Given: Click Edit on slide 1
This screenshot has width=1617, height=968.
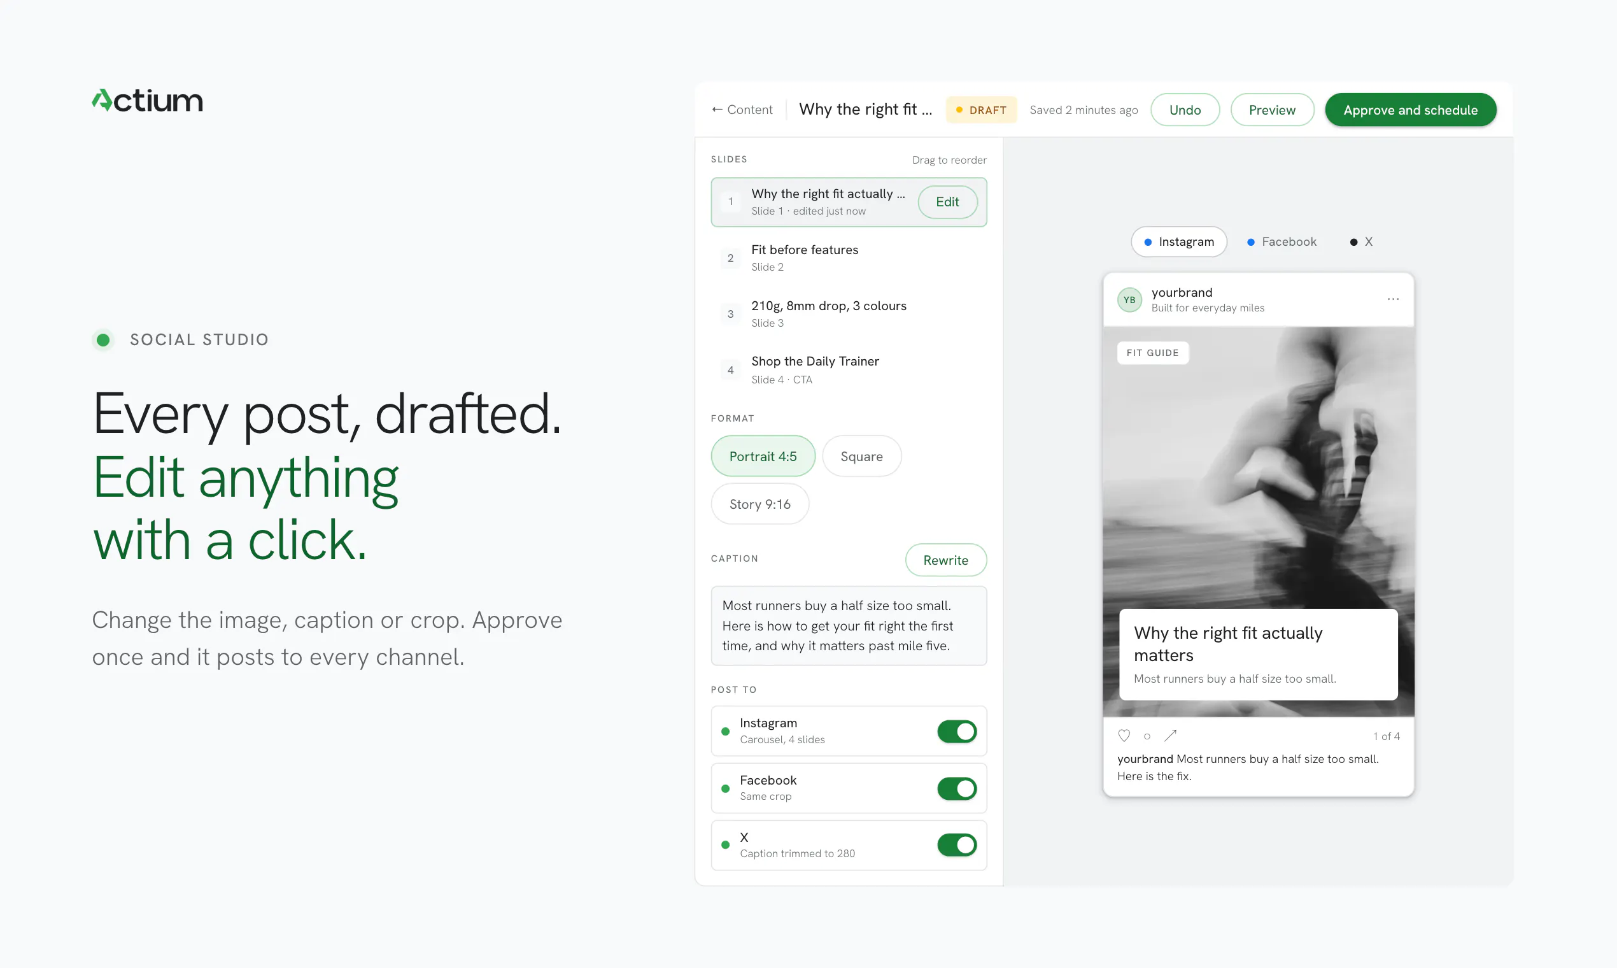Looking at the screenshot, I should coord(947,201).
